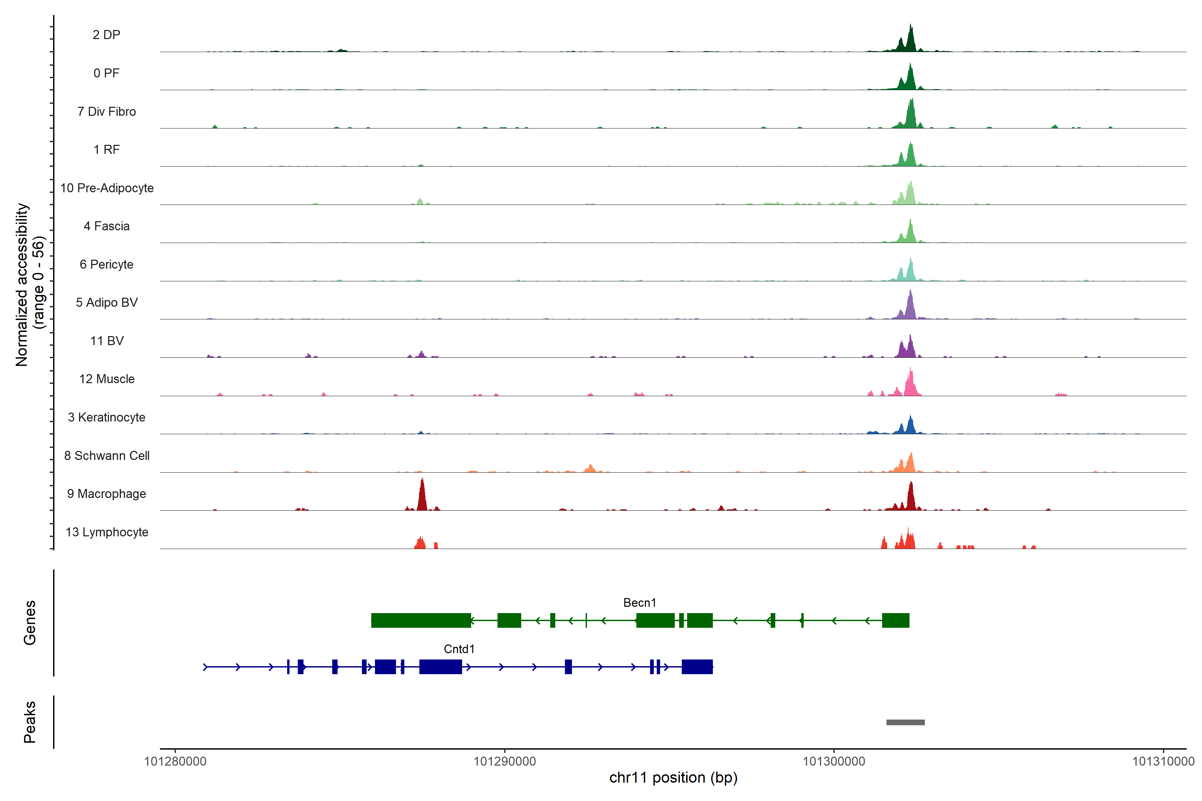Click the Becn1 gene label

(x=639, y=603)
